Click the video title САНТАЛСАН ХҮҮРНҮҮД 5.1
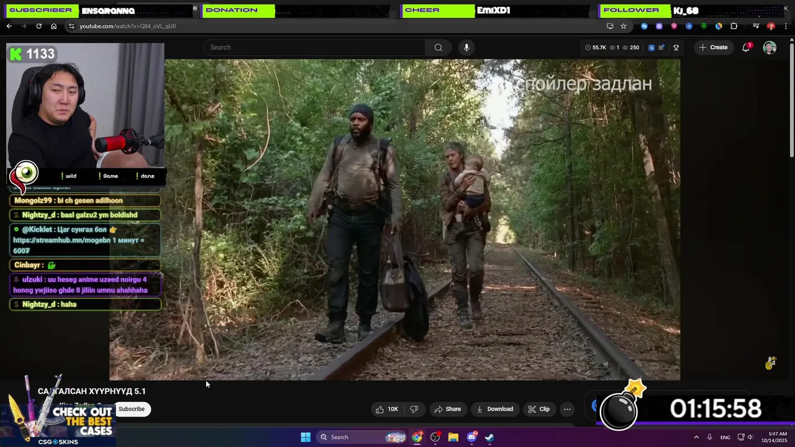The height and width of the screenshot is (447, 795). [x=92, y=391]
